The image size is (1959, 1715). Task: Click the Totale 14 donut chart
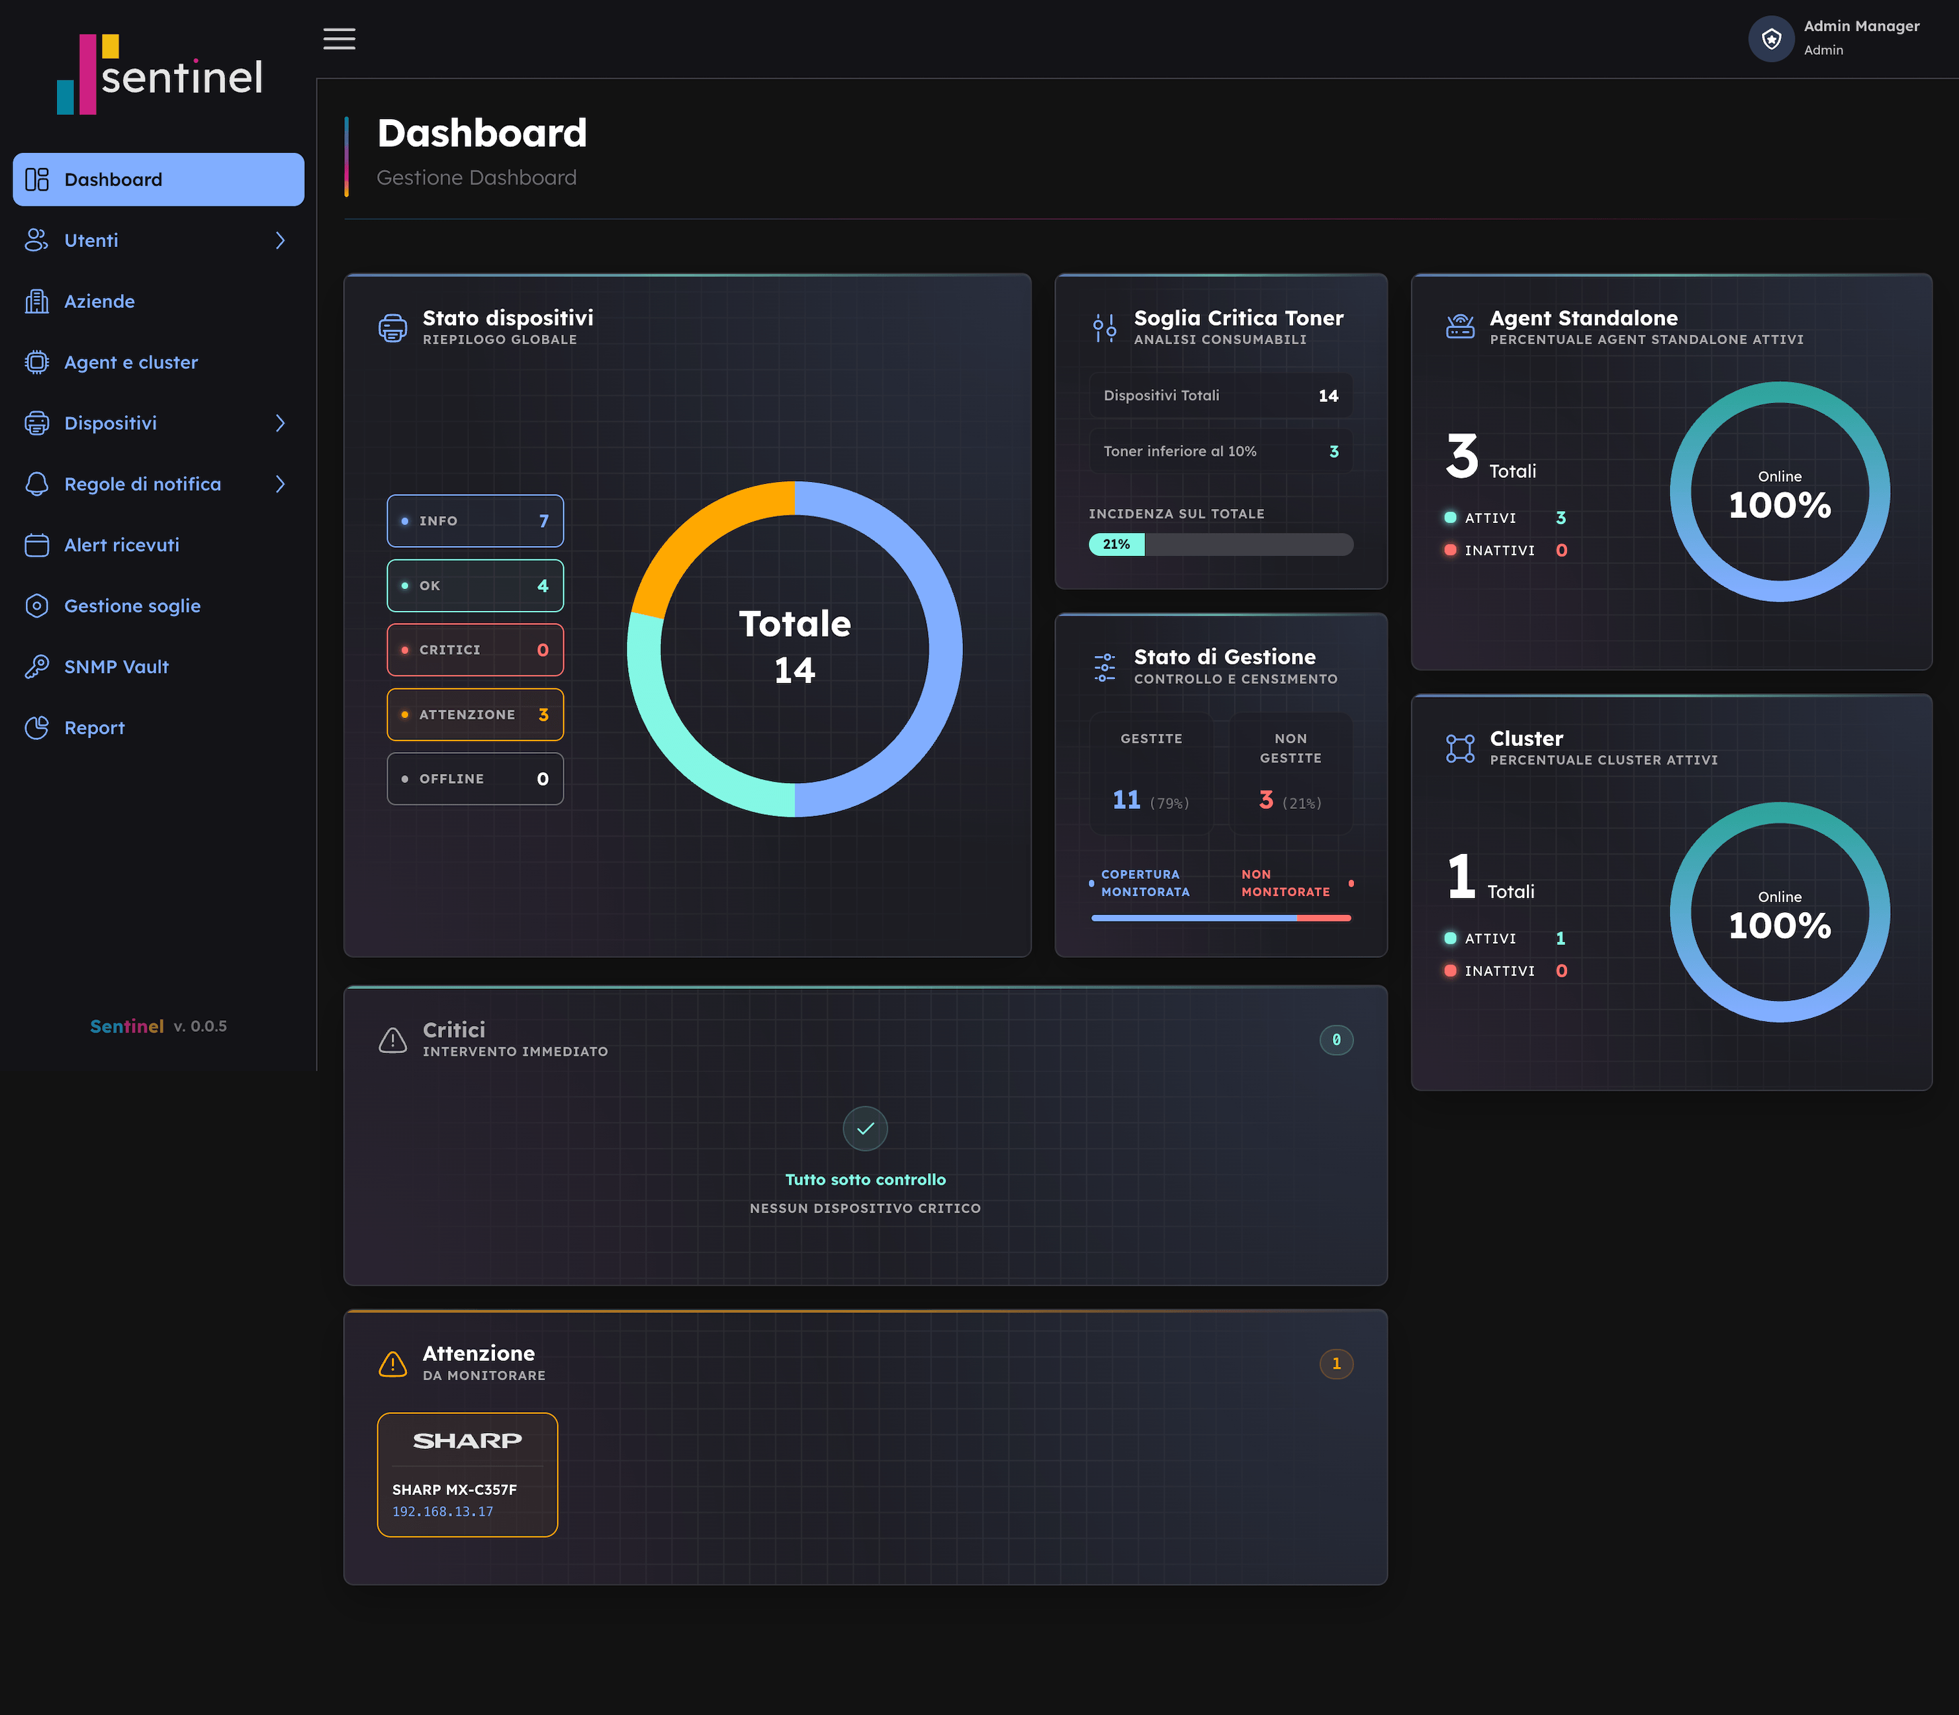click(794, 649)
